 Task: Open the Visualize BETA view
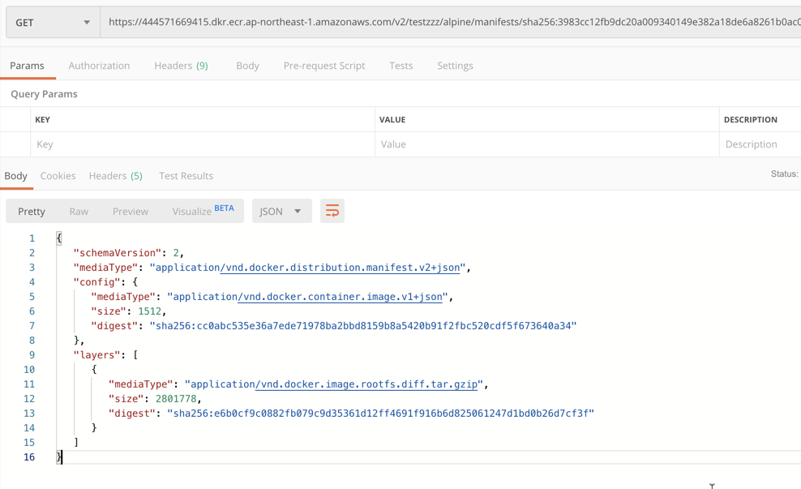195,210
